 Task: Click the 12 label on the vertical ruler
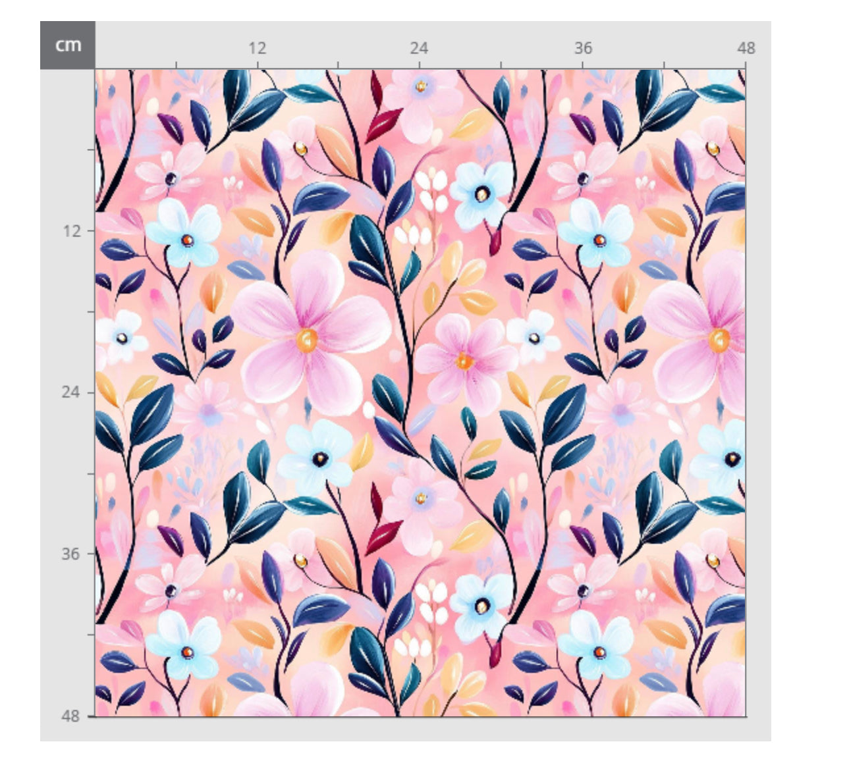[x=71, y=231]
